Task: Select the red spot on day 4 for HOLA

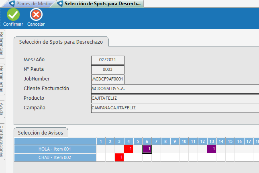Action: pos(128,149)
